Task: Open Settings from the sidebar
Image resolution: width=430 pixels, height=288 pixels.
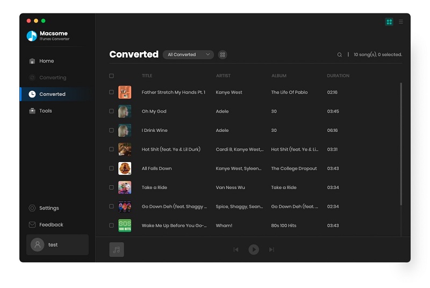Action: [49, 208]
